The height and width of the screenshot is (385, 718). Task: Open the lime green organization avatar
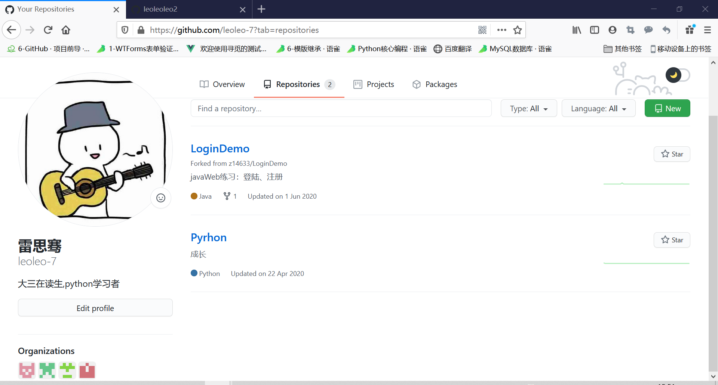(67, 370)
